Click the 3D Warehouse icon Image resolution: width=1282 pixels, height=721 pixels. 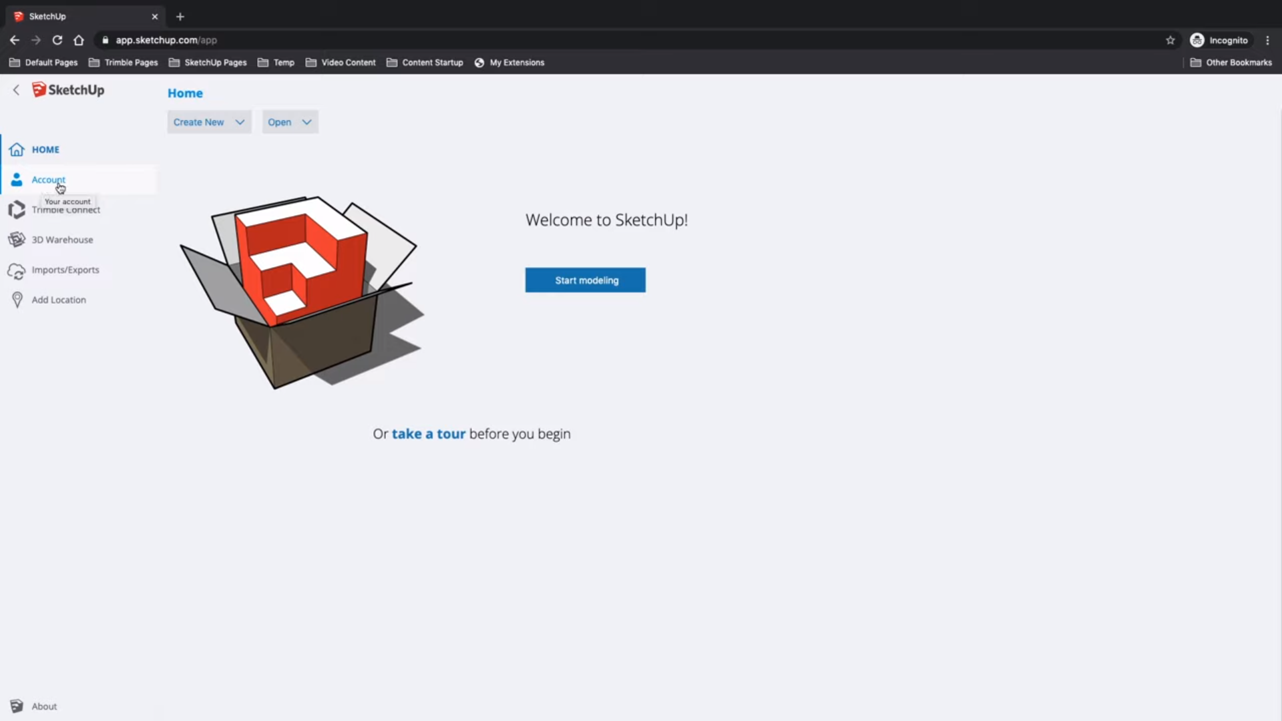[x=17, y=240]
